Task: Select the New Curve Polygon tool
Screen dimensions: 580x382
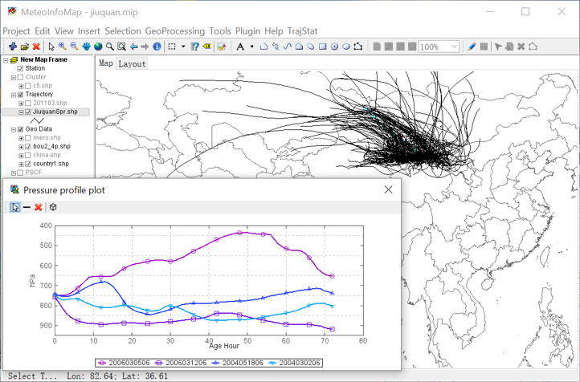Action: 311,47
